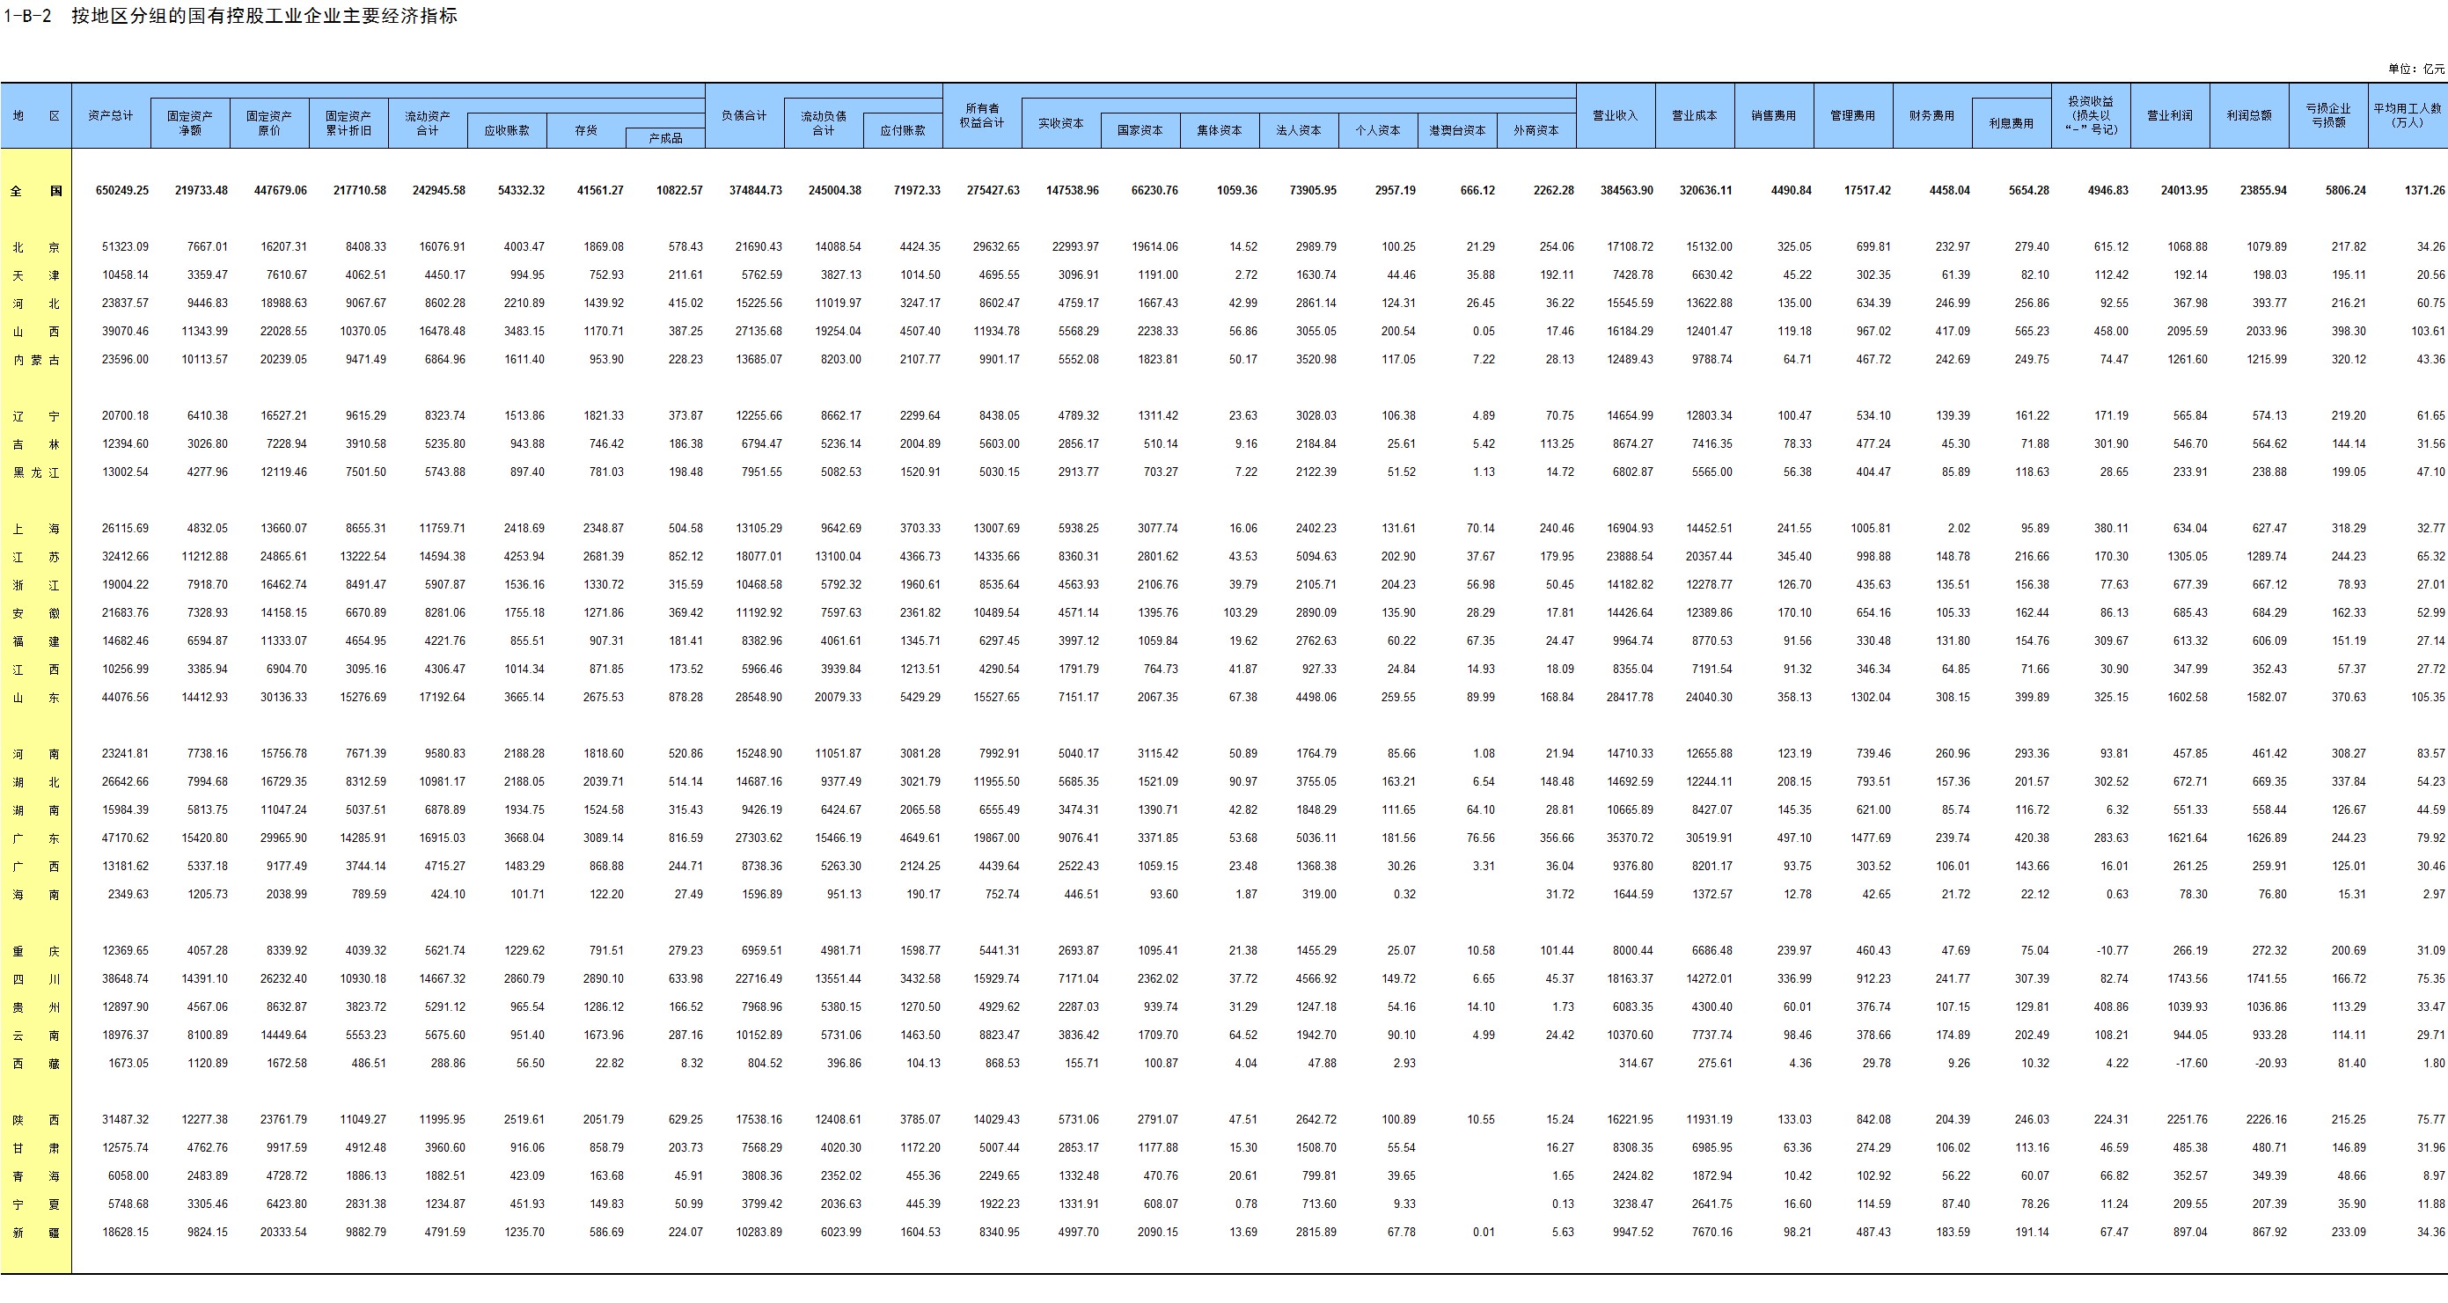2448x1303 pixels.
Task: Select the 产成品 sub-header cell
Action: [665, 138]
